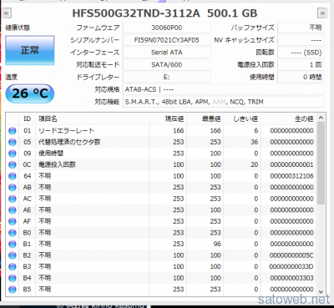Click the 生の値 column header

click(x=289, y=119)
